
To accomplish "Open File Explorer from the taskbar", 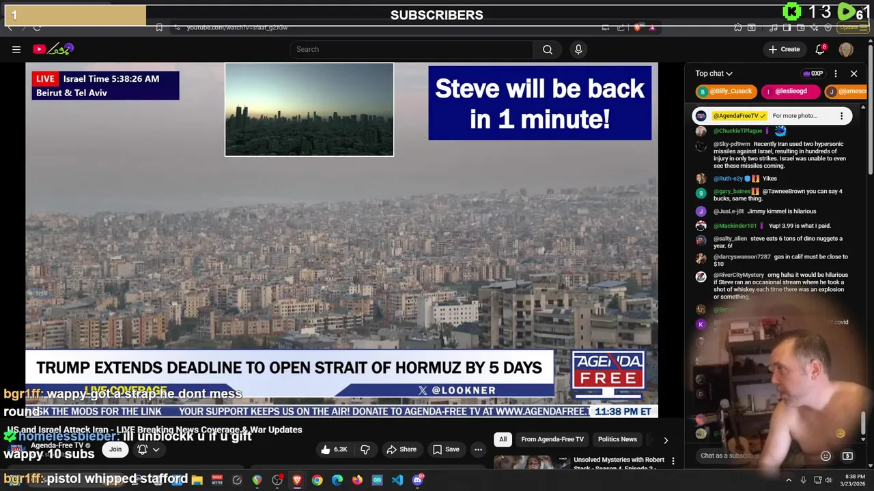I will 197,480.
